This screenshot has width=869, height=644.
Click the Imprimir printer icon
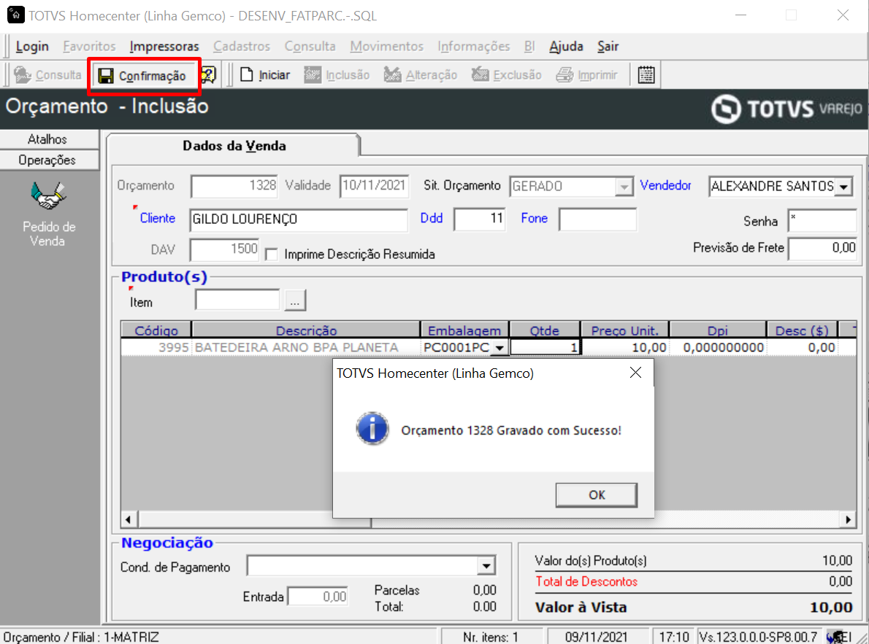pos(564,74)
